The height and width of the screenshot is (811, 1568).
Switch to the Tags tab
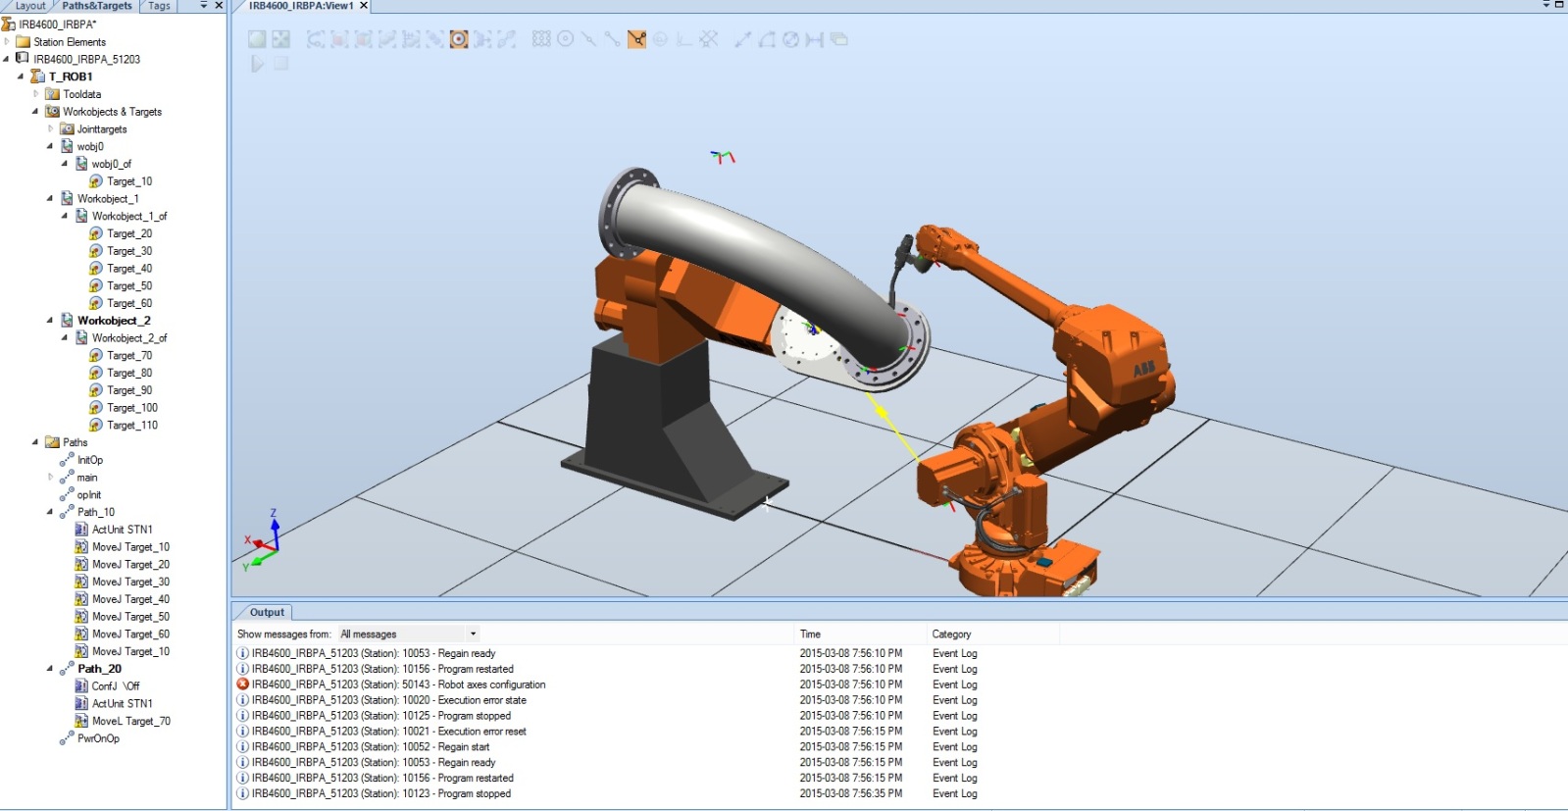click(x=159, y=6)
